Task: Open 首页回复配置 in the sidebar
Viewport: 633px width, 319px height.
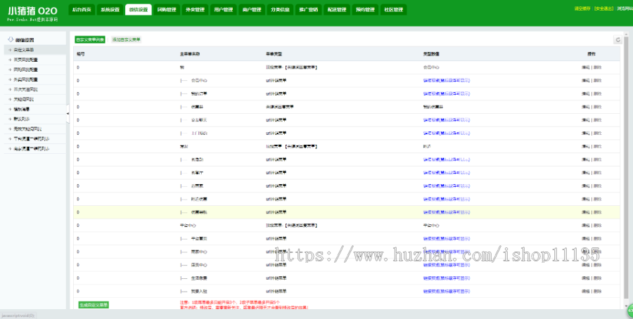Action: tap(35, 60)
